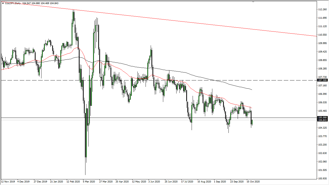Viewport: 329px width, 185px height.
Task: Select the highlighted 107.500 price tag
Action: click(322, 80)
